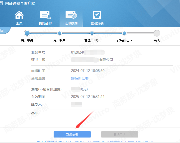Viewport: 180px width, 143px height.
Task: Click the 管理员审核 step label
Action: (92, 40)
